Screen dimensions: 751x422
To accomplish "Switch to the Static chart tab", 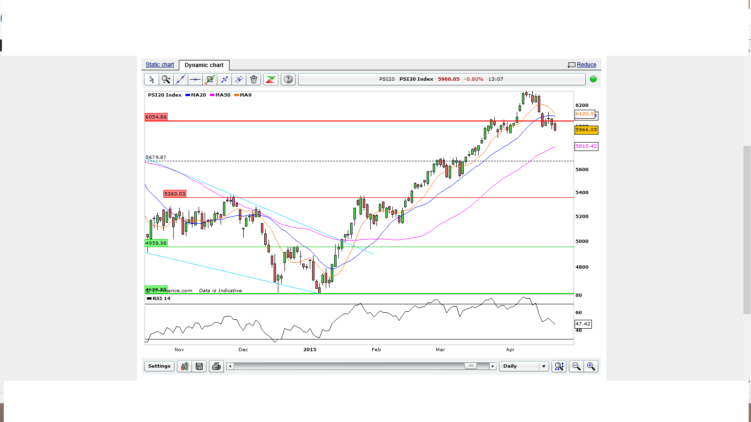I will (x=160, y=65).
